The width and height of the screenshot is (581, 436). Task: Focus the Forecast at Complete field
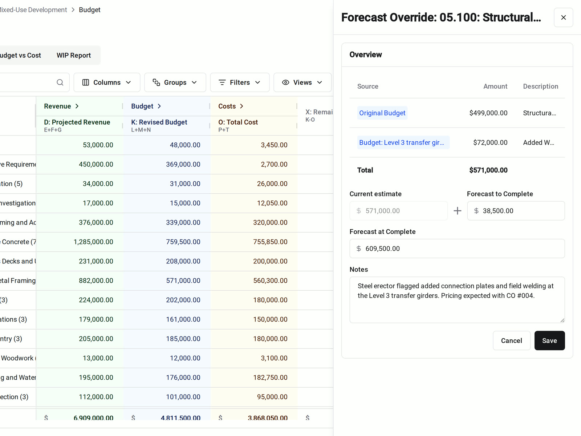point(457,249)
